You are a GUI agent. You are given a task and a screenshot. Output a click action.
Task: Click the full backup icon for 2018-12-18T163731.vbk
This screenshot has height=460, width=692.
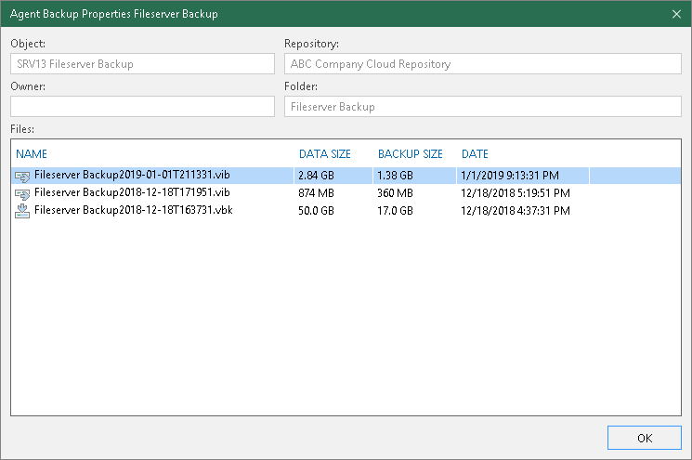pyautogui.click(x=22, y=211)
